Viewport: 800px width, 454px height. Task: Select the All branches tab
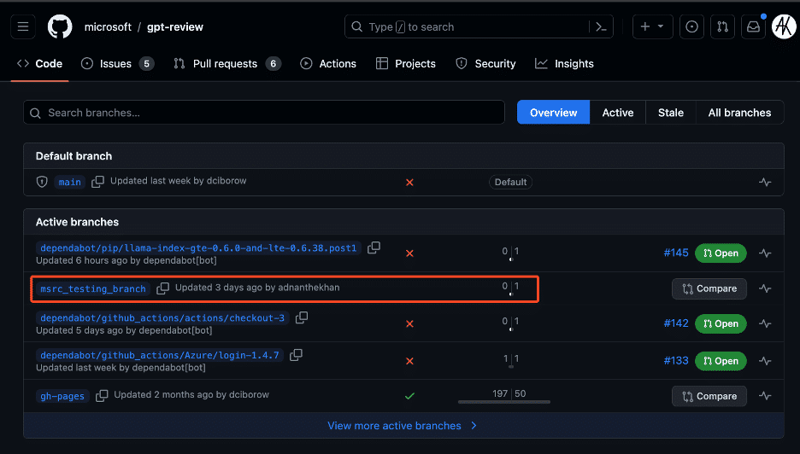click(738, 113)
